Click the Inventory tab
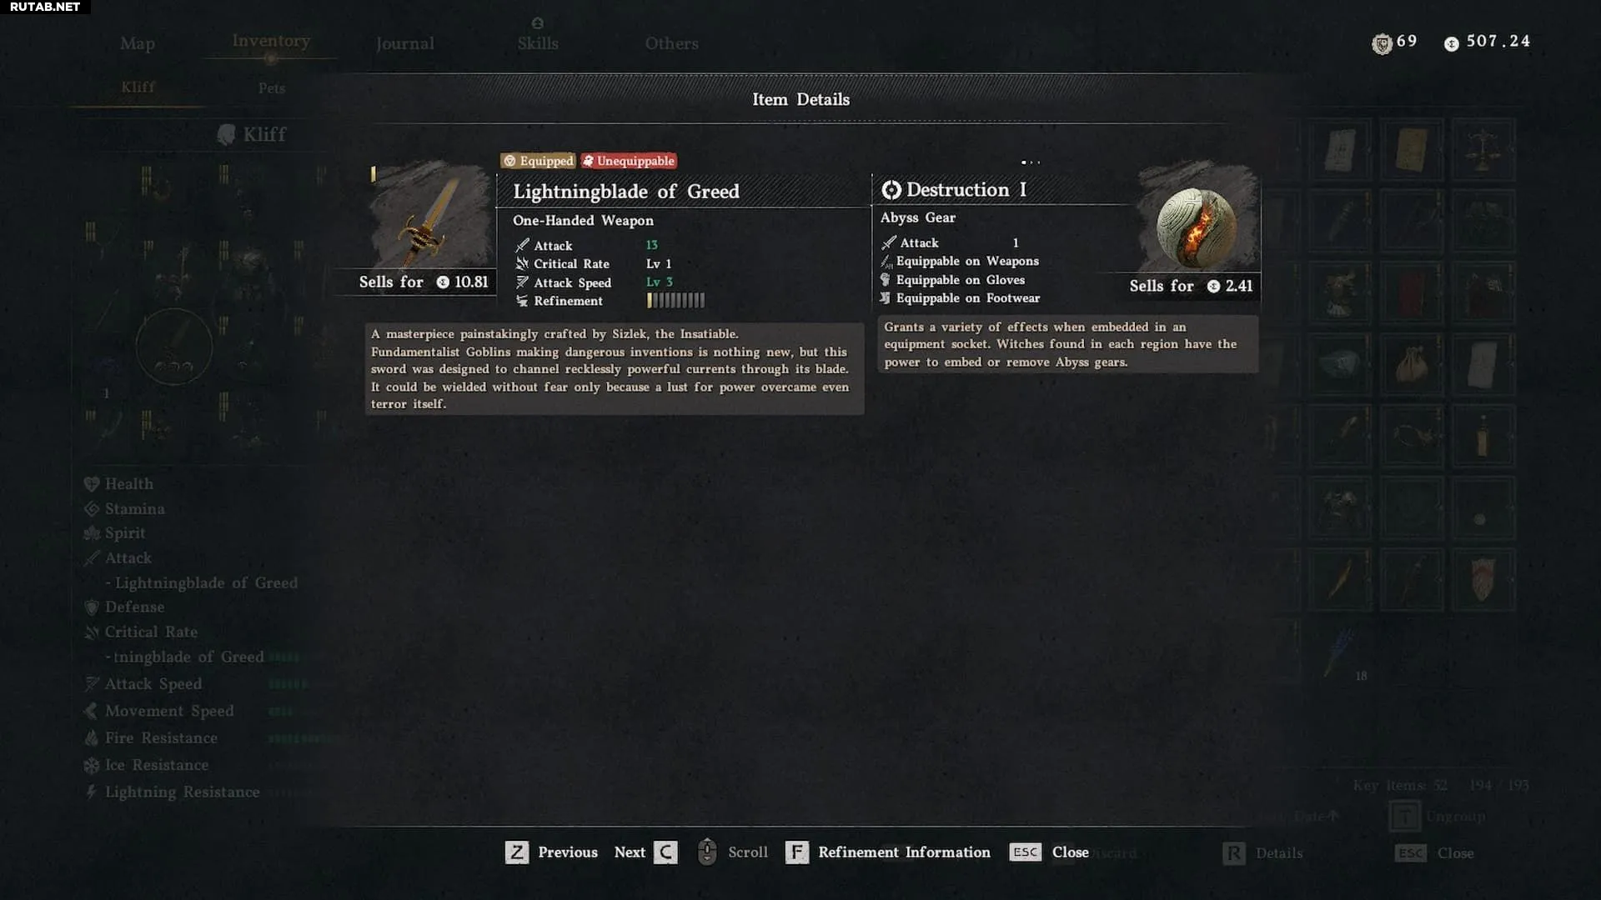The width and height of the screenshot is (1601, 900). click(x=271, y=41)
